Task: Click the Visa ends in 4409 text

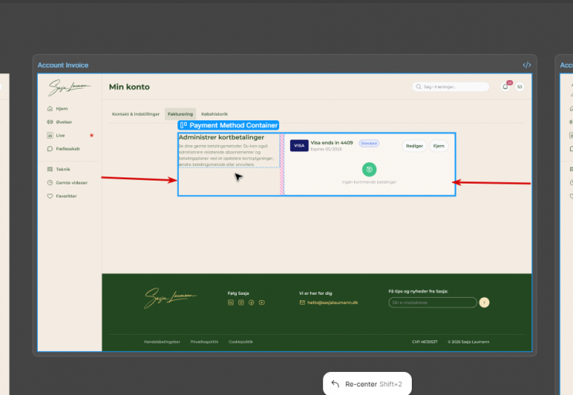Action: click(x=332, y=143)
